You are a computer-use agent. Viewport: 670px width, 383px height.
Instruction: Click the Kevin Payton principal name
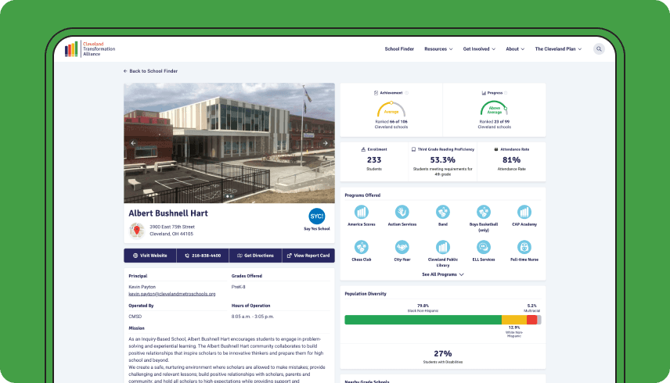click(142, 287)
